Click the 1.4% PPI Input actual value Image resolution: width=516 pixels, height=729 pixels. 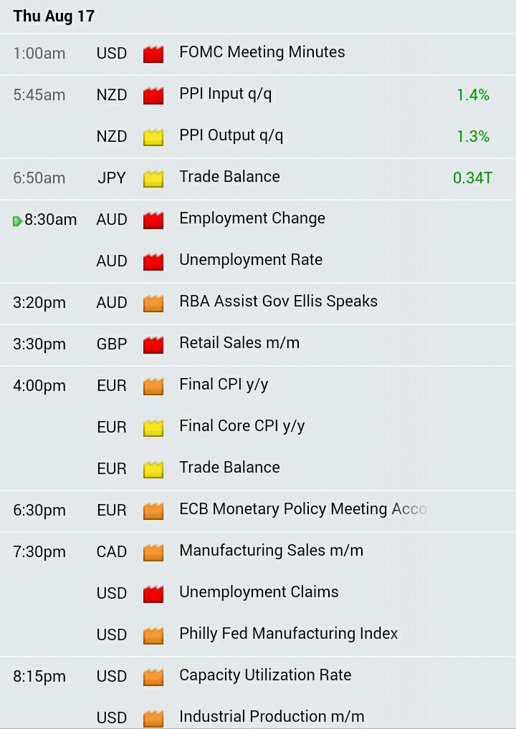click(473, 95)
